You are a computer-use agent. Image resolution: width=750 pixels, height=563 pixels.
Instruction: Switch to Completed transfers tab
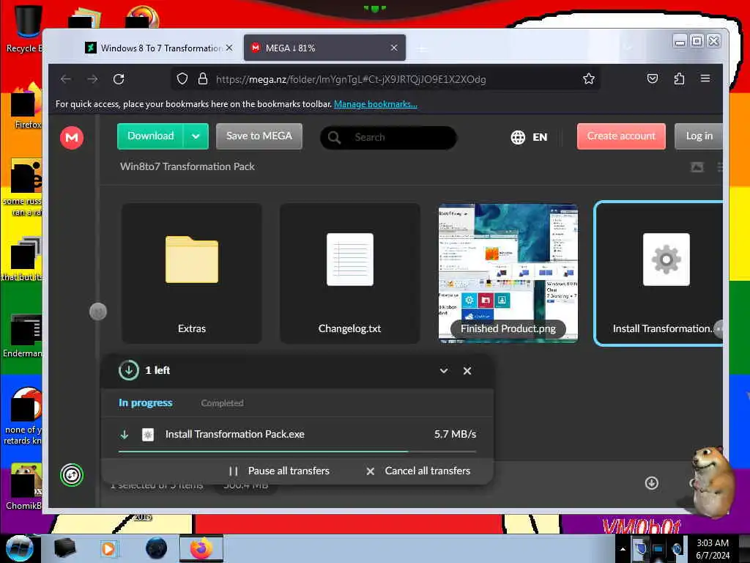click(222, 403)
